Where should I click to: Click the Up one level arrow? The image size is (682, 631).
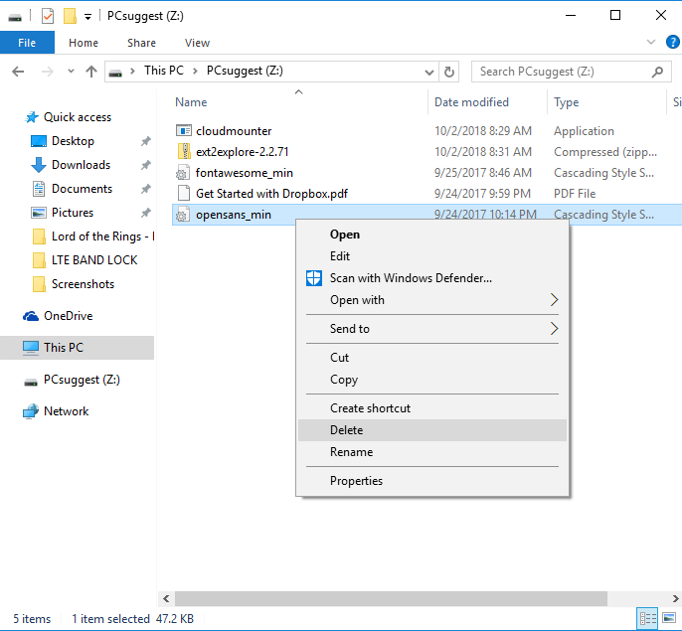pos(91,72)
